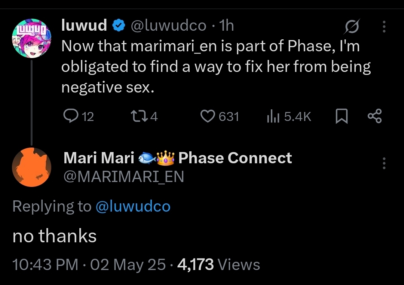This screenshot has height=285, width=404.
Task: Open more options on Mari Mari's reply
Action: coord(384,163)
